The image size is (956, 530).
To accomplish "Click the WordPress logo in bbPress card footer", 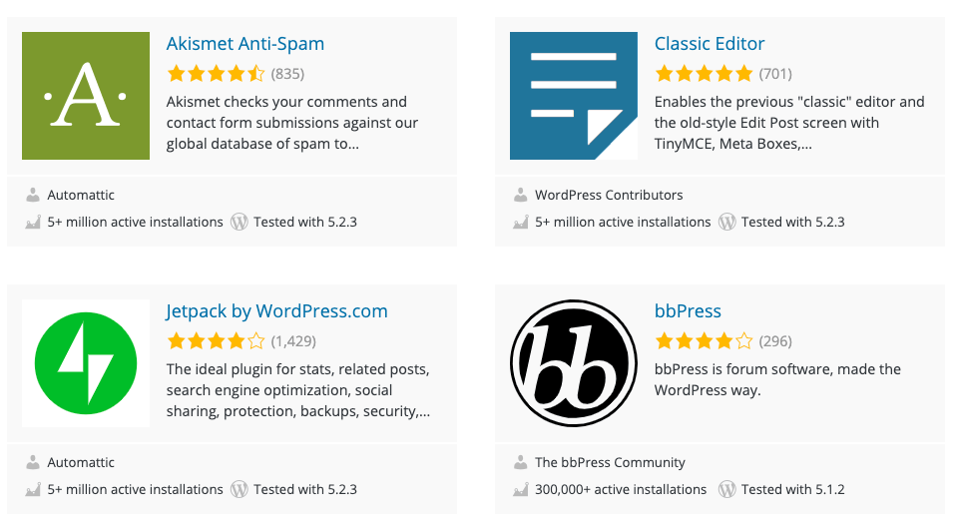I will click(727, 489).
